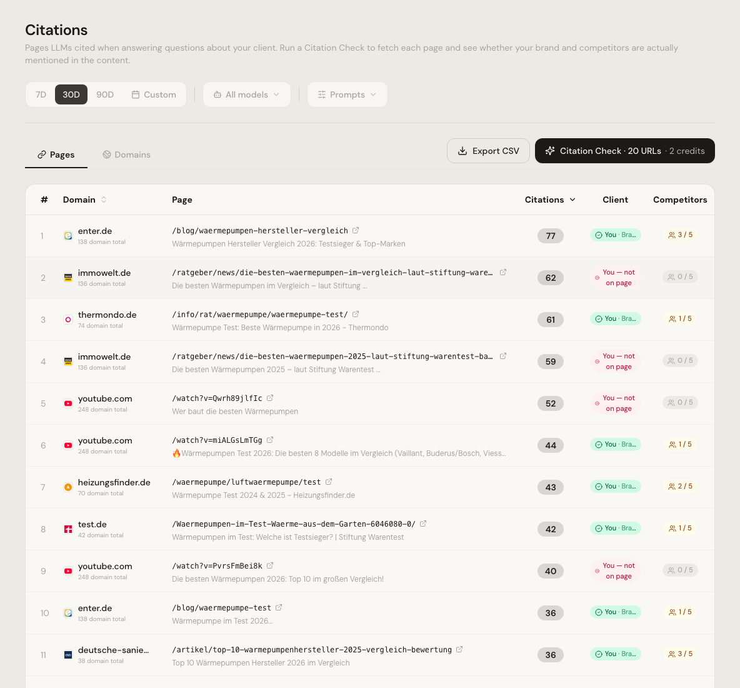The height and width of the screenshot is (688, 740).
Task: Click citation count 62
Action: [550, 278]
